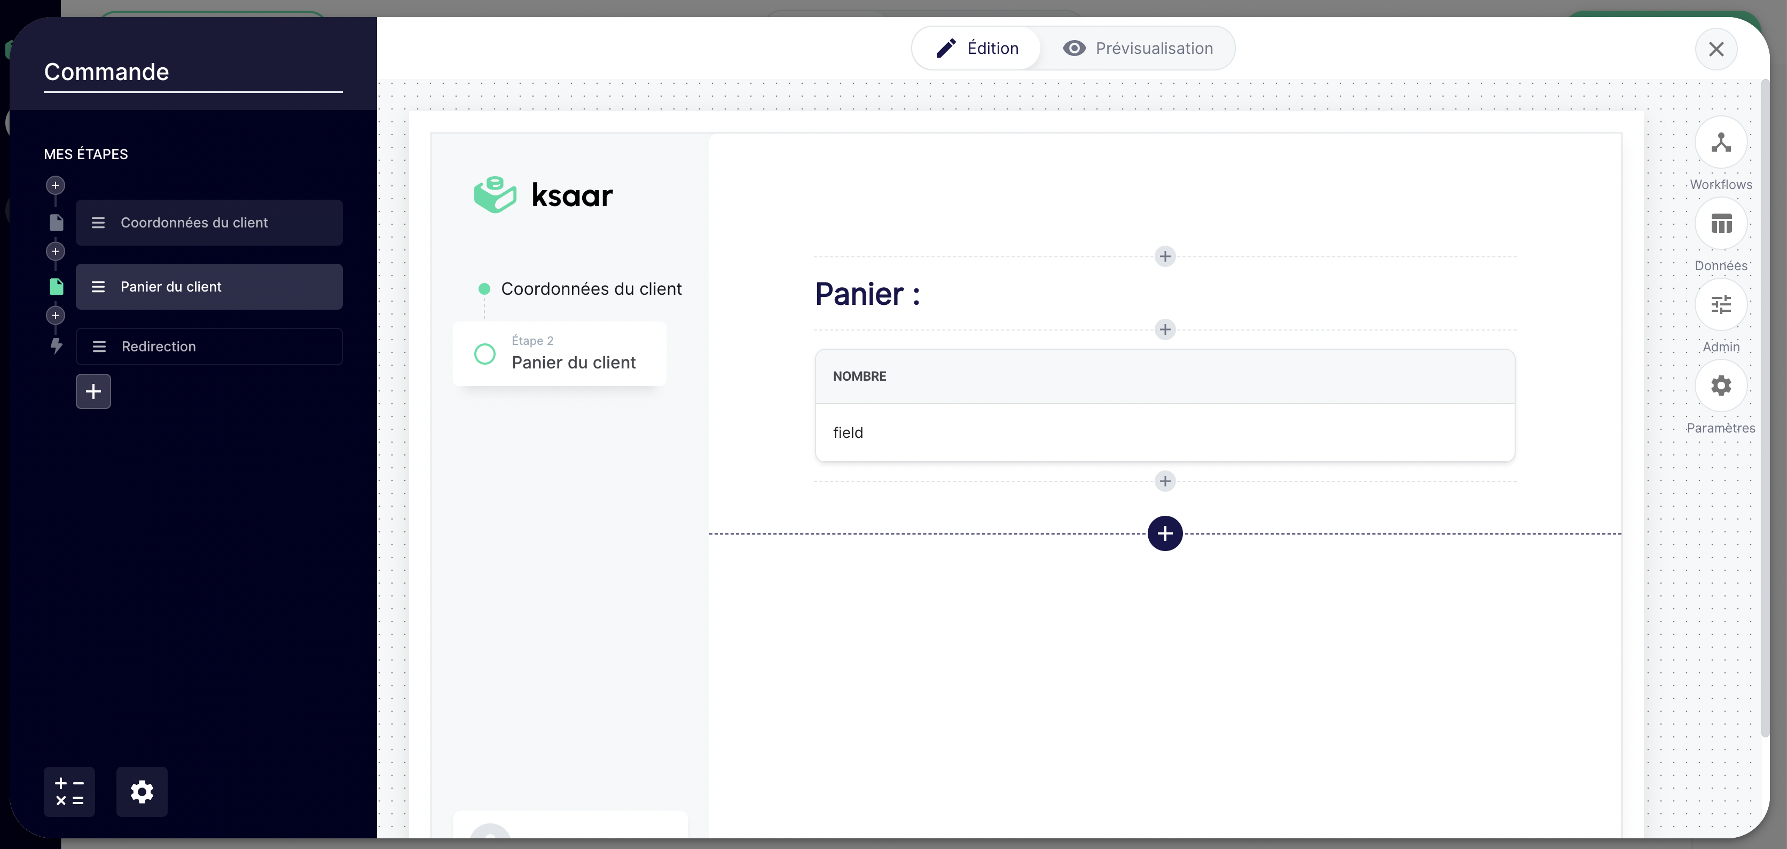Select Panier du client step in sidebar
Screen dimensions: 1787x849
pos(209,286)
